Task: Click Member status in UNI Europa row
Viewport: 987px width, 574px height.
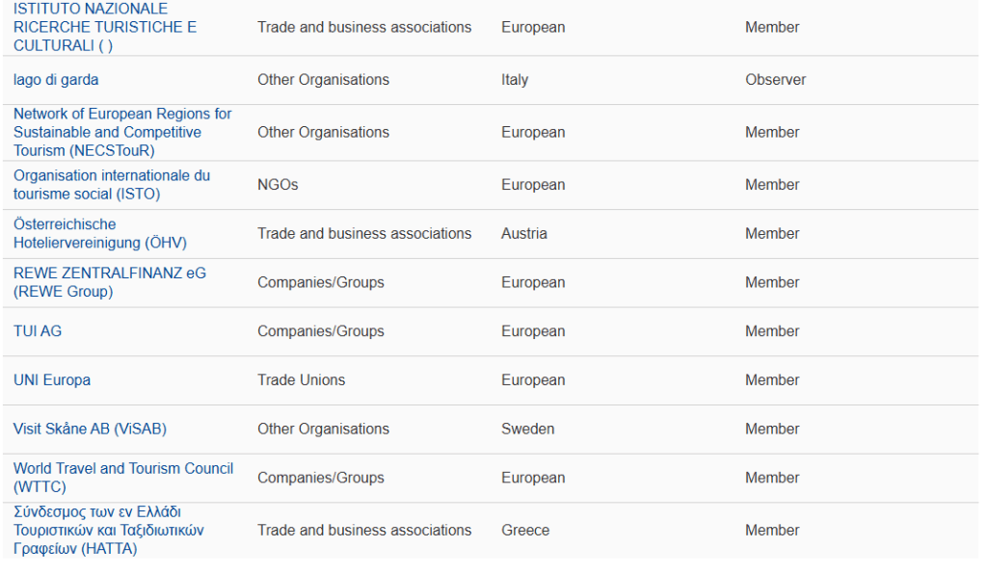Action: (x=772, y=380)
